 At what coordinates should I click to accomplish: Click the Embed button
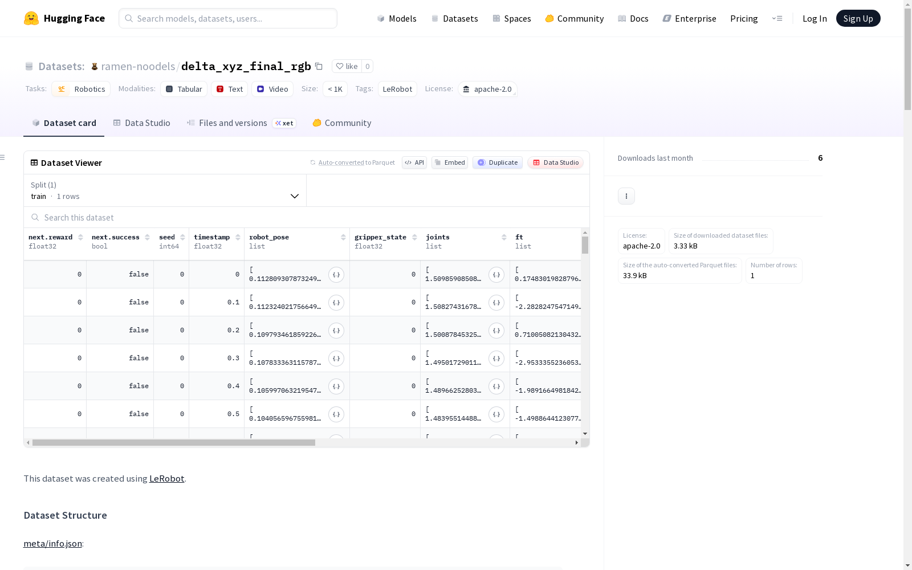point(450,162)
